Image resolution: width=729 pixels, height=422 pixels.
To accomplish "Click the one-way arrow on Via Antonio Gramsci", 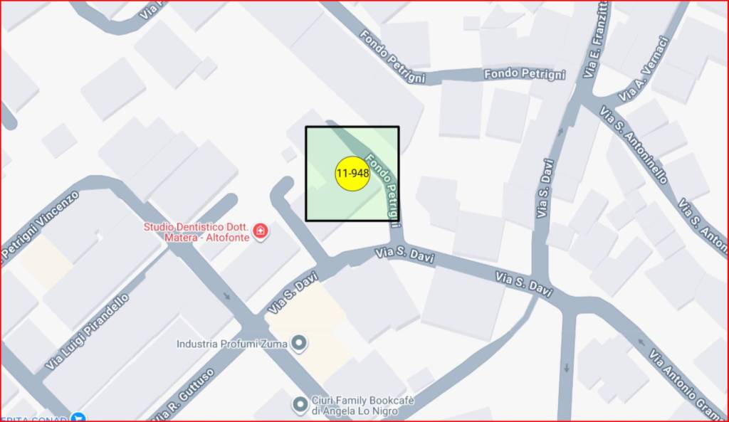I will [x=642, y=343].
